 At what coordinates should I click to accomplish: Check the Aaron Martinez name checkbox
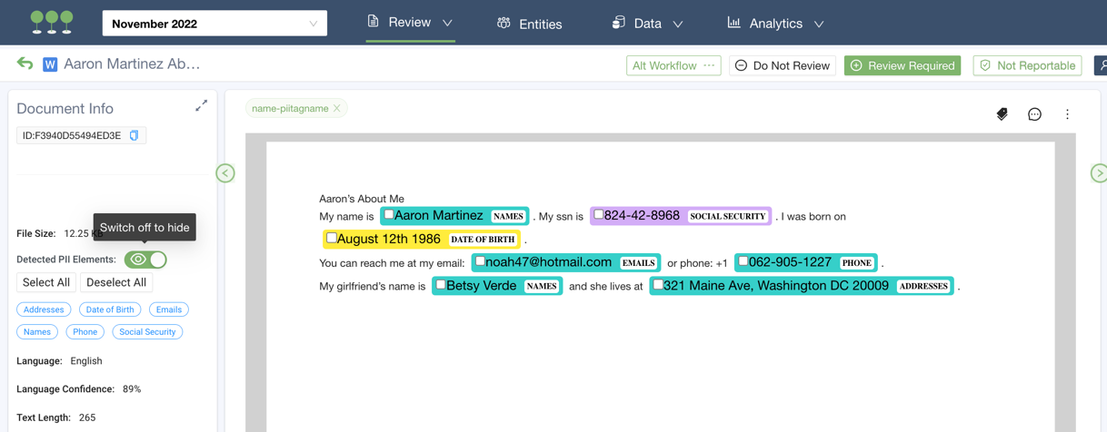pos(389,215)
